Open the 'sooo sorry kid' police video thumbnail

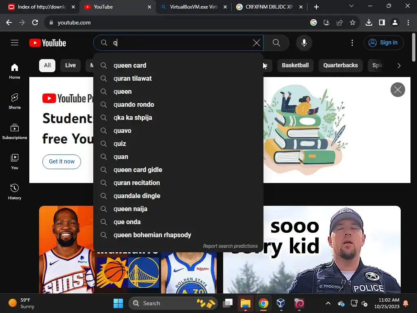[x=312, y=250]
